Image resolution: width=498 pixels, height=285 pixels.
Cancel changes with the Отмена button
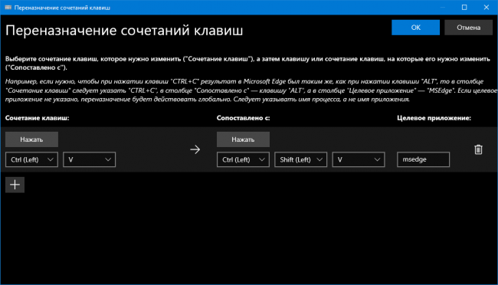[468, 28]
